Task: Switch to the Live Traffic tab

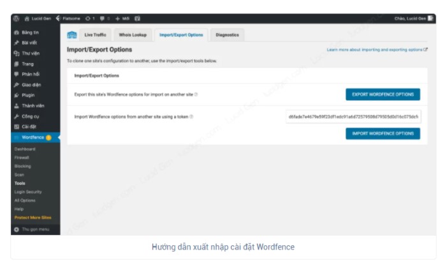Action: [x=95, y=34]
